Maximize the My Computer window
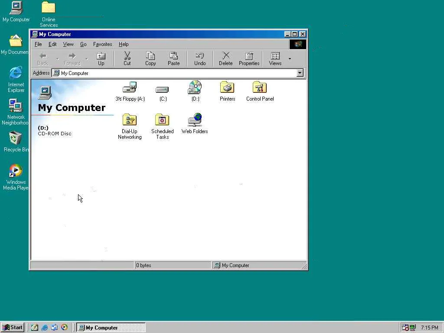 pos(294,34)
